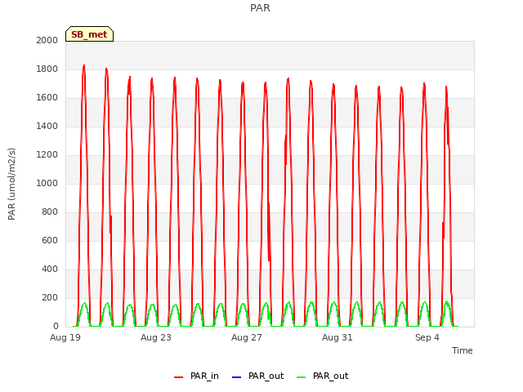Click the PAR (umol/m2/s) y-axis title
The image size is (523, 392).
[11, 184]
